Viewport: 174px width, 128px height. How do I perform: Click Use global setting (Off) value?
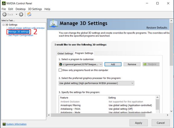click(x=121, y=109)
